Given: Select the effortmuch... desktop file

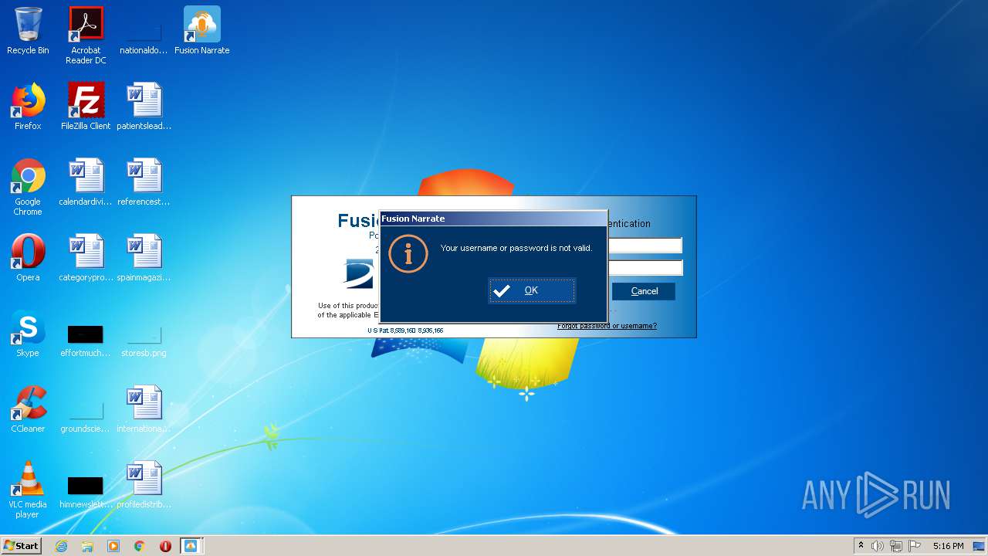Looking at the screenshot, I should pyautogui.click(x=86, y=340).
